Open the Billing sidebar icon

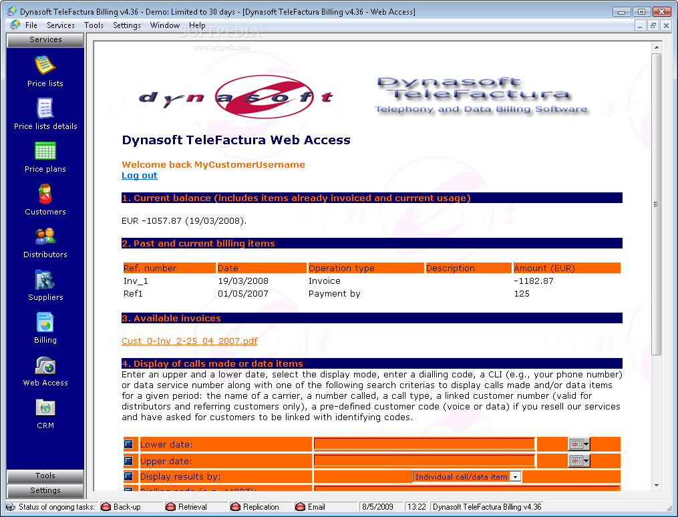(x=45, y=322)
